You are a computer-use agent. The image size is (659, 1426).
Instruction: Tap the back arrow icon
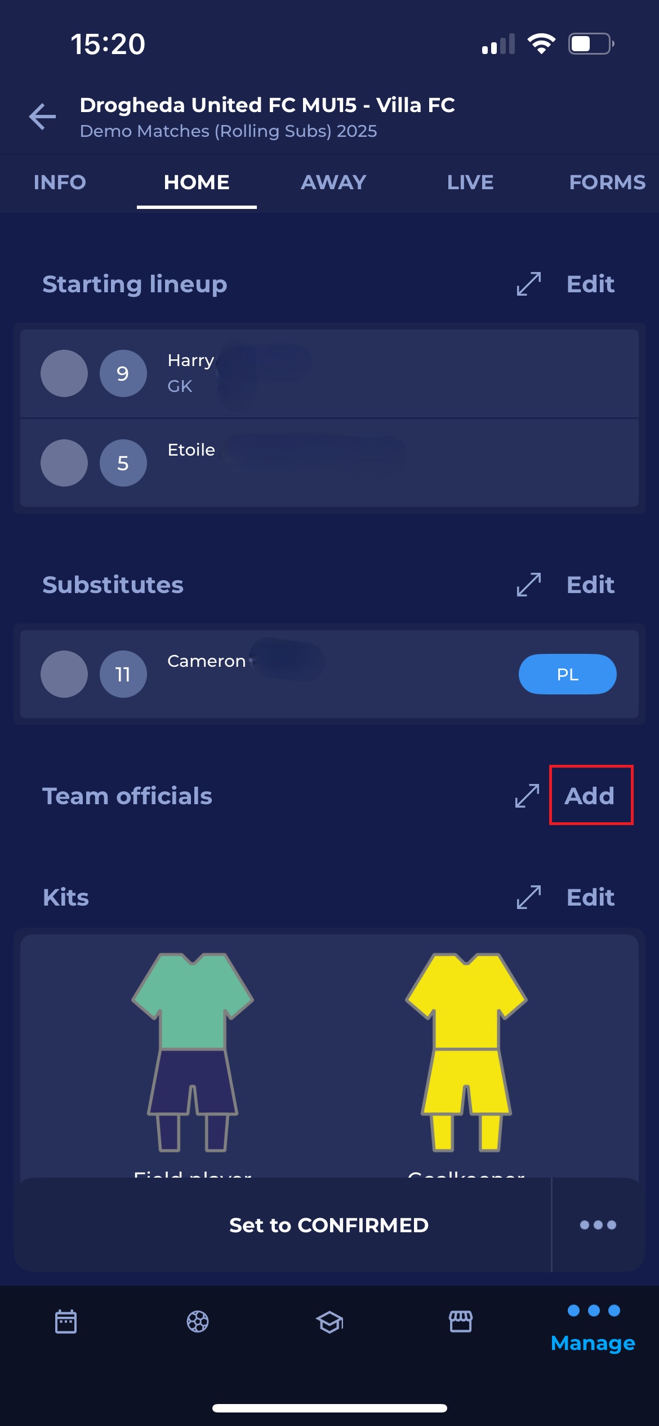pyautogui.click(x=43, y=117)
